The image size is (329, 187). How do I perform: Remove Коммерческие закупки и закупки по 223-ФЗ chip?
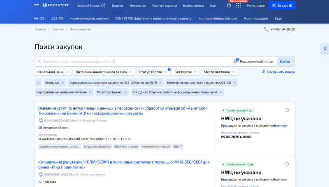234,83
